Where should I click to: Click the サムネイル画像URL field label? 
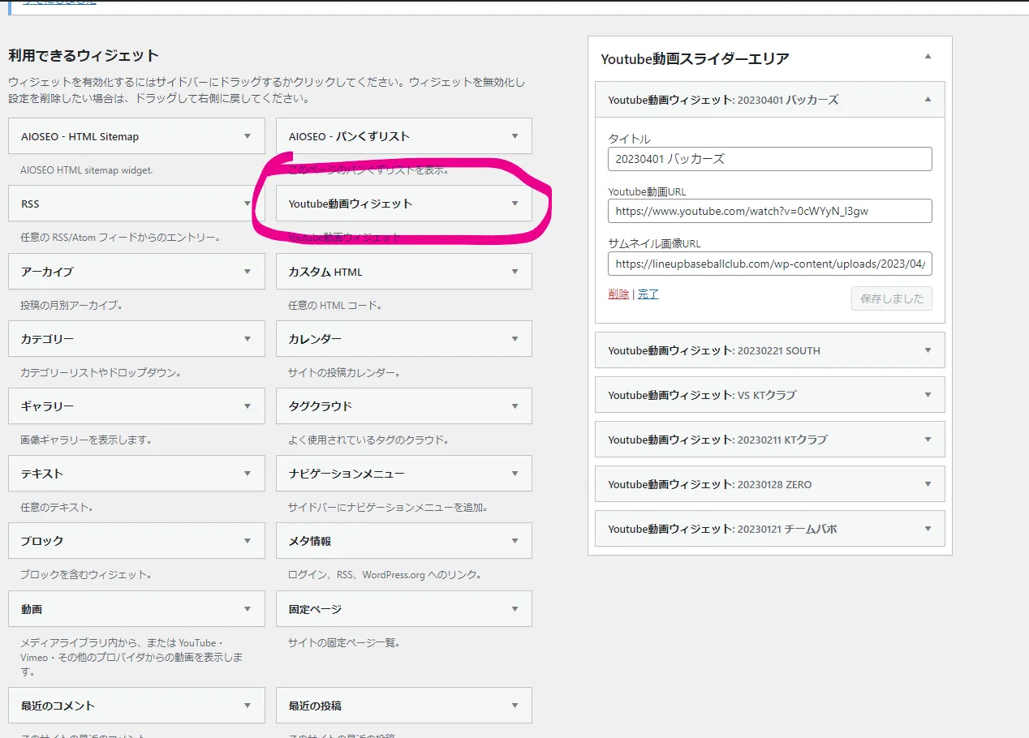pyautogui.click(x=654, y=243)
